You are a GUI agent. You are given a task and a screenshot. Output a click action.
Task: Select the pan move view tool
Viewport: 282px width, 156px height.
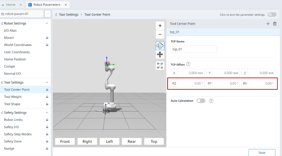[x=160, y=55]
